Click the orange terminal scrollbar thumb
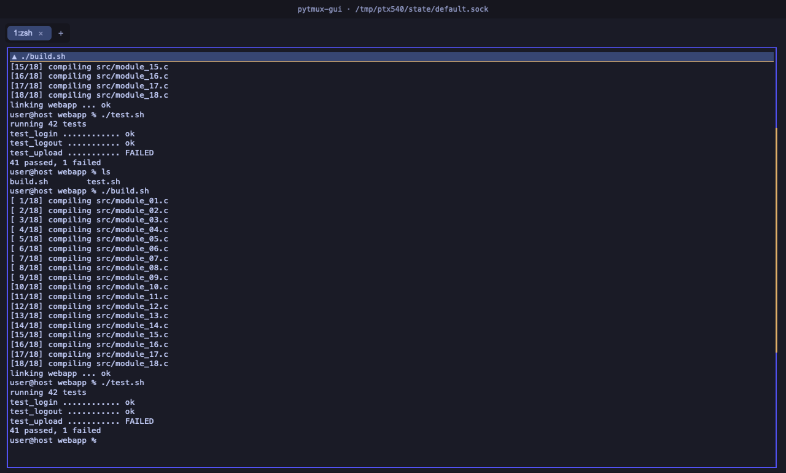The height and width of the screenshot is (473, 786). [x=777, y=240]
